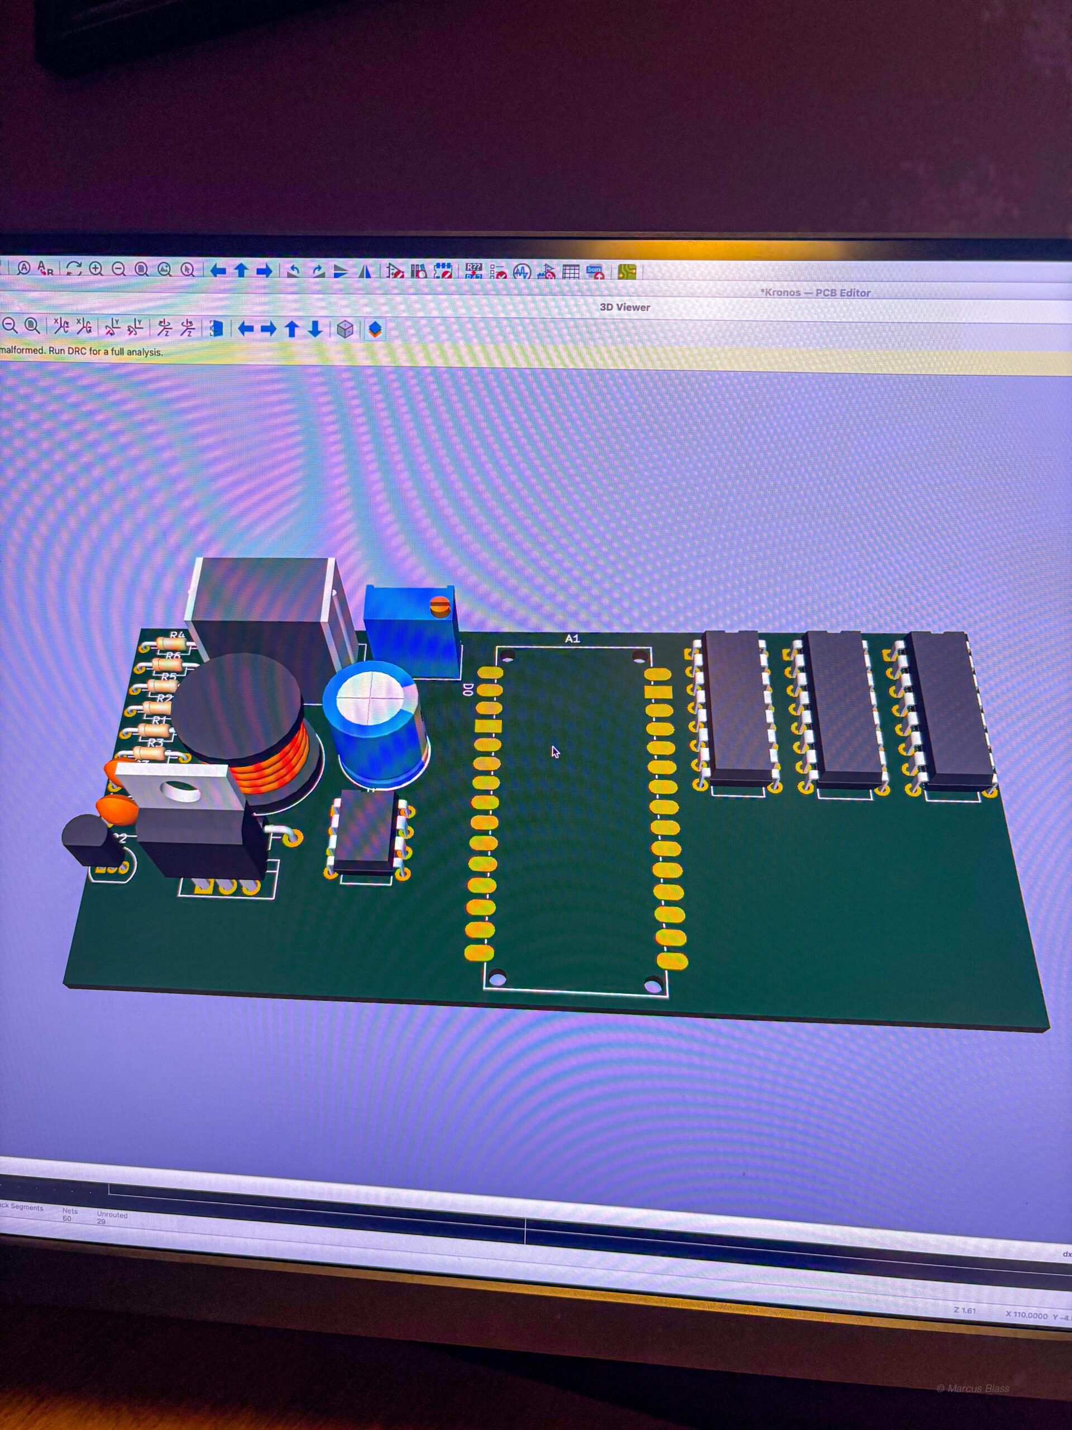The height and width of the screenshot is (1430, 1072).
Task: Rotate Z clockwise in 3D viewer toolbar
Action: (164, 328)
